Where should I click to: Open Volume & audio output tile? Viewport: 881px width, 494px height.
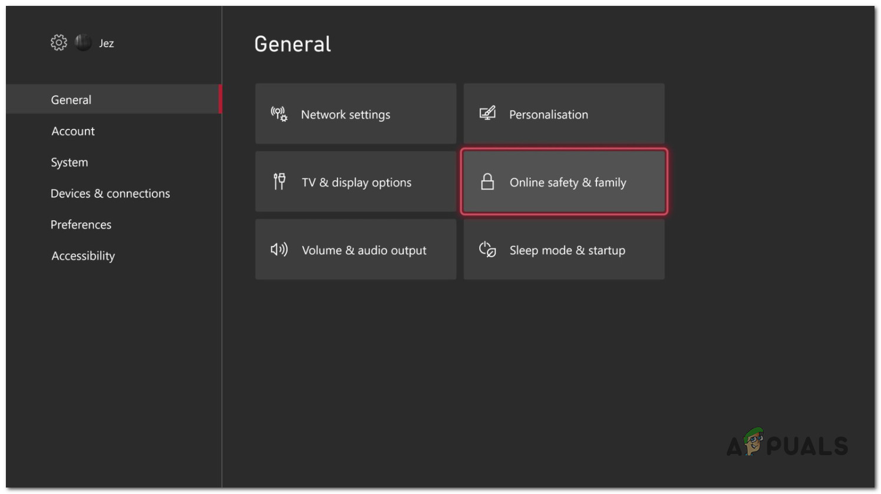click(x=355, y=250)
